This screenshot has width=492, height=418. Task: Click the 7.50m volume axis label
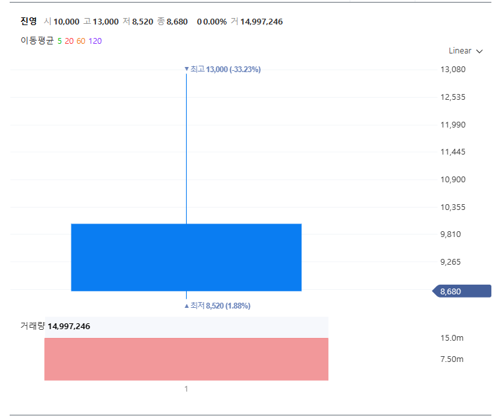click(452, 359)
